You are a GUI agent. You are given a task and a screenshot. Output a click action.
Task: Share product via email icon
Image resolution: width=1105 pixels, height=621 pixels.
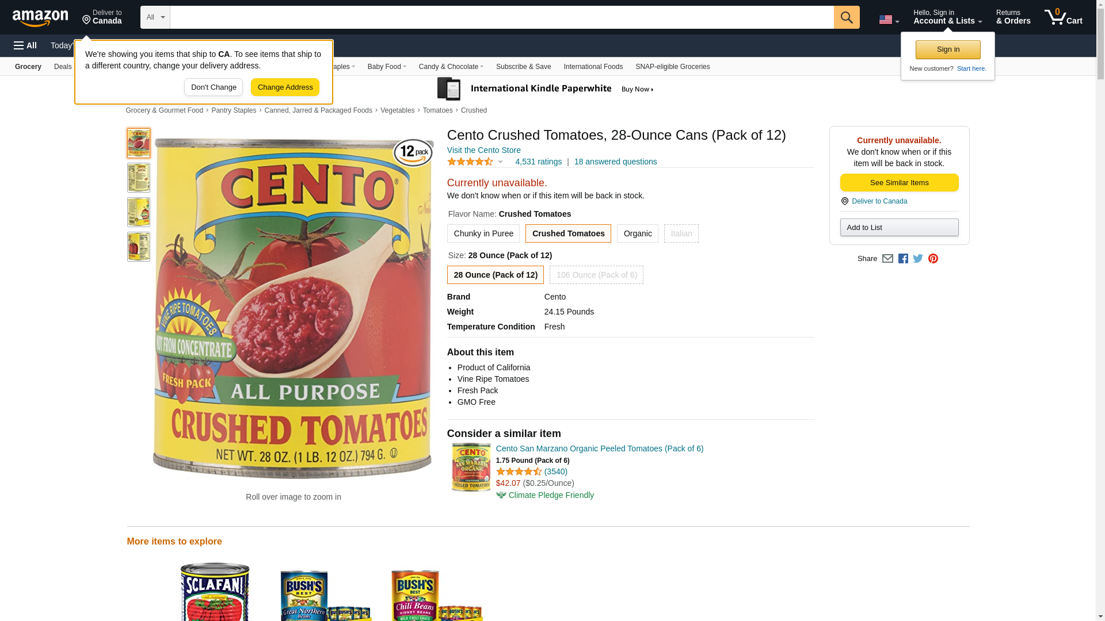[x=887, y=259]
